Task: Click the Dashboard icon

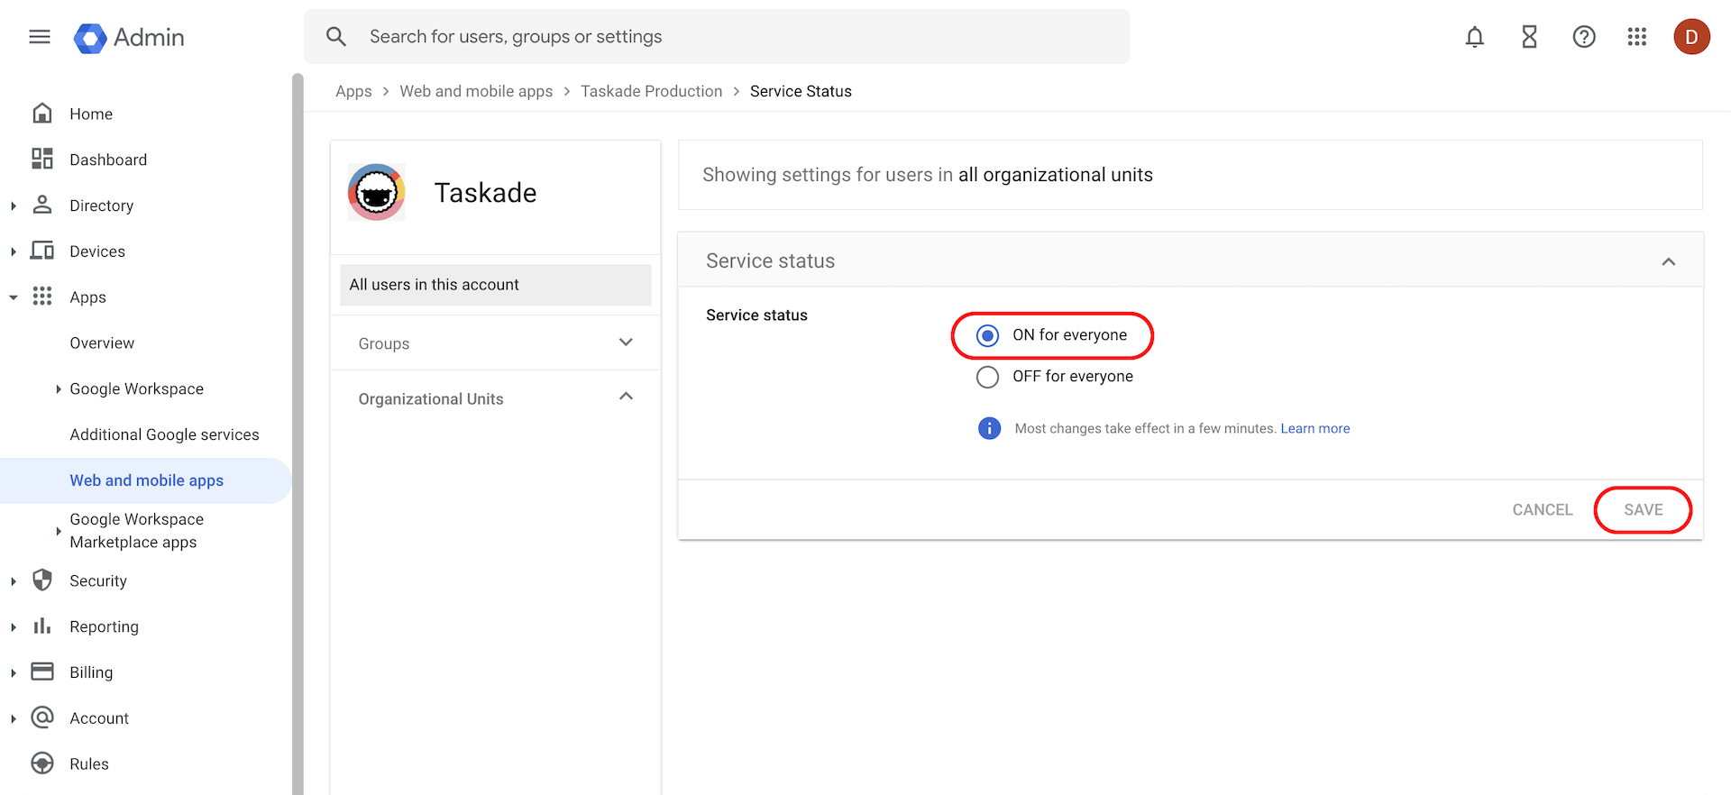Action: click(x=42, y=160)
